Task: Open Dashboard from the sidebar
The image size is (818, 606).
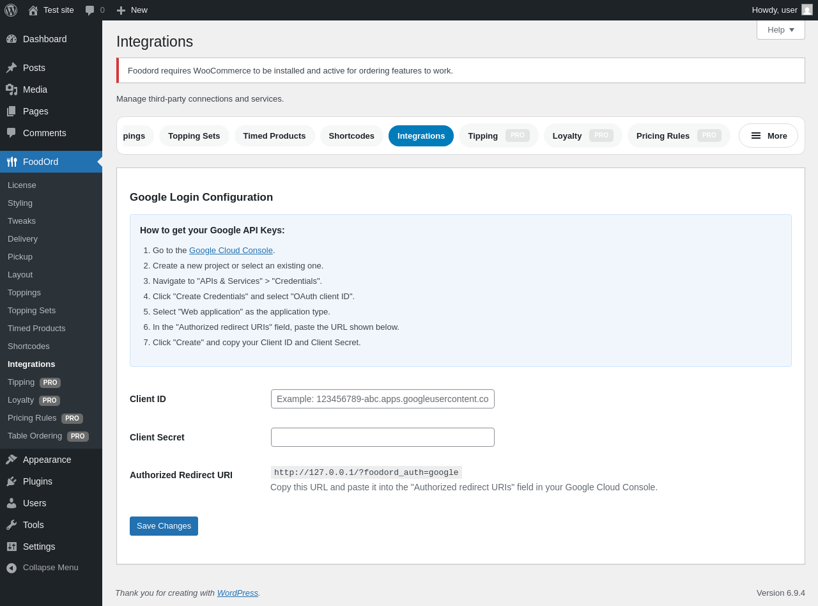Action: pos(44,39)
